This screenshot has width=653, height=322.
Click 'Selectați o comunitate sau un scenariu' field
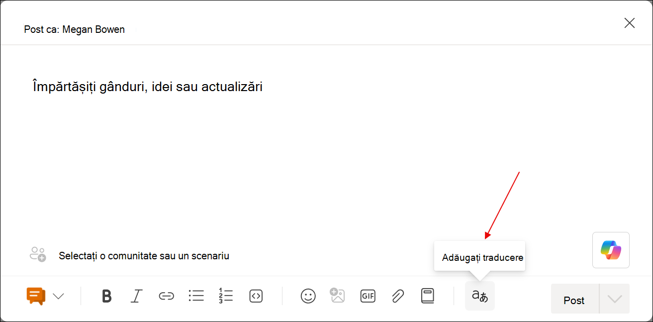(x=144, y=256)
